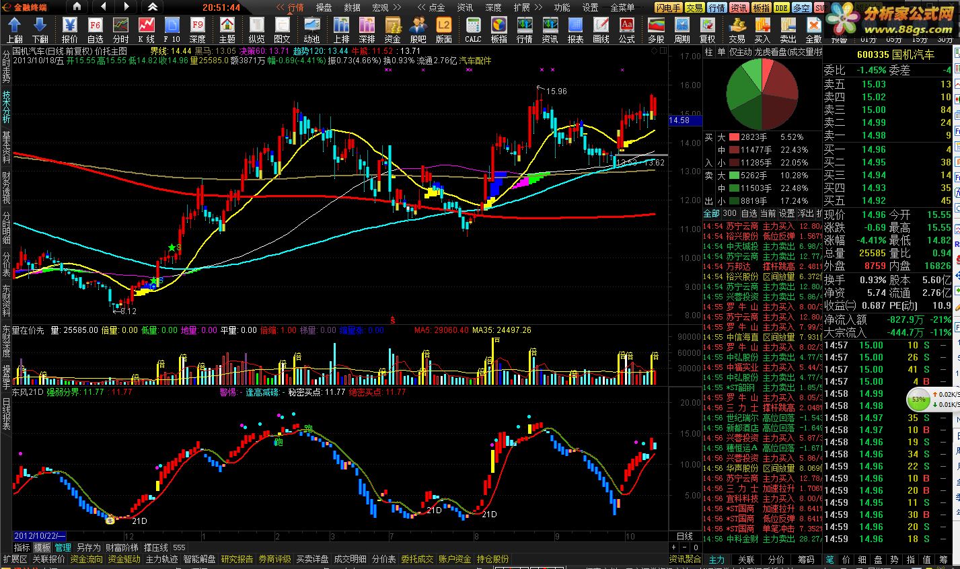Click the orange 交易 button at top right
The width and height of the screenshot is (960, 569).
pos(695,7)
